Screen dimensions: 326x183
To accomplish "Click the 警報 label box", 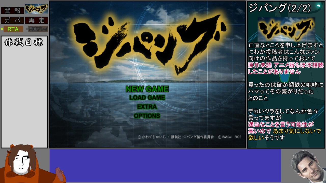I will click(x=12, y=10).
